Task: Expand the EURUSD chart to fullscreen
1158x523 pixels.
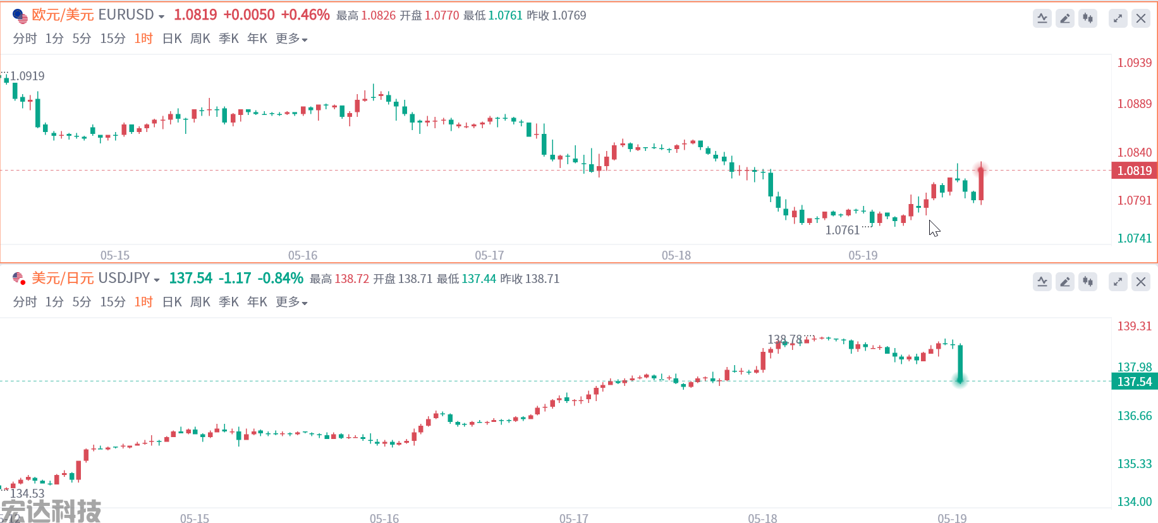Action: click(1118, 18)
